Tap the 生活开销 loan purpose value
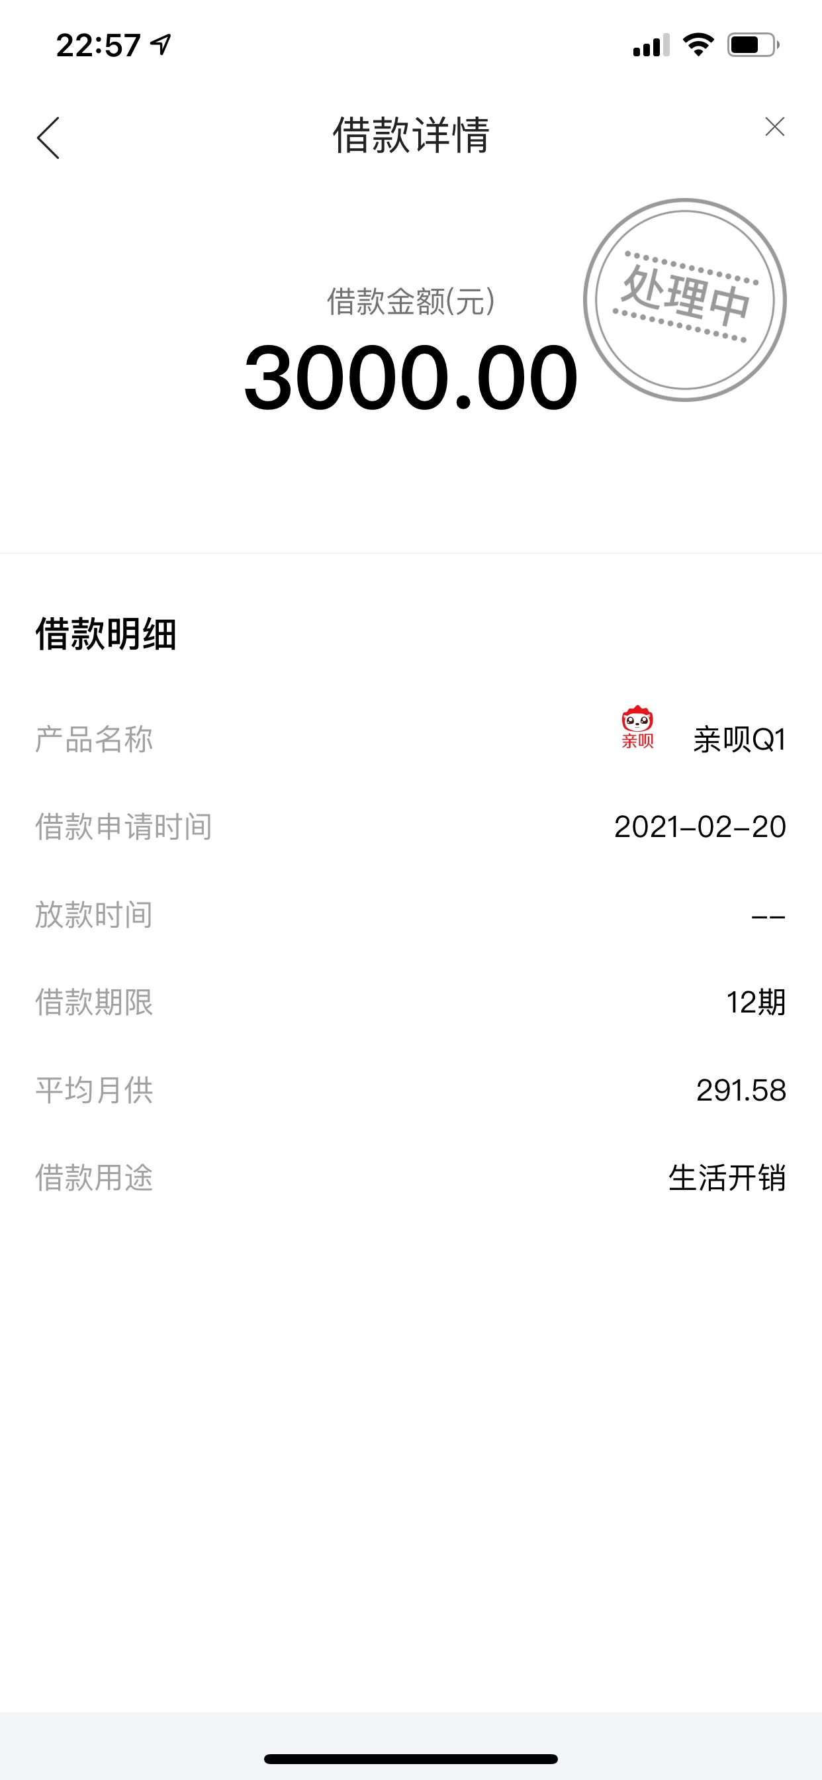 [727, 1177]
